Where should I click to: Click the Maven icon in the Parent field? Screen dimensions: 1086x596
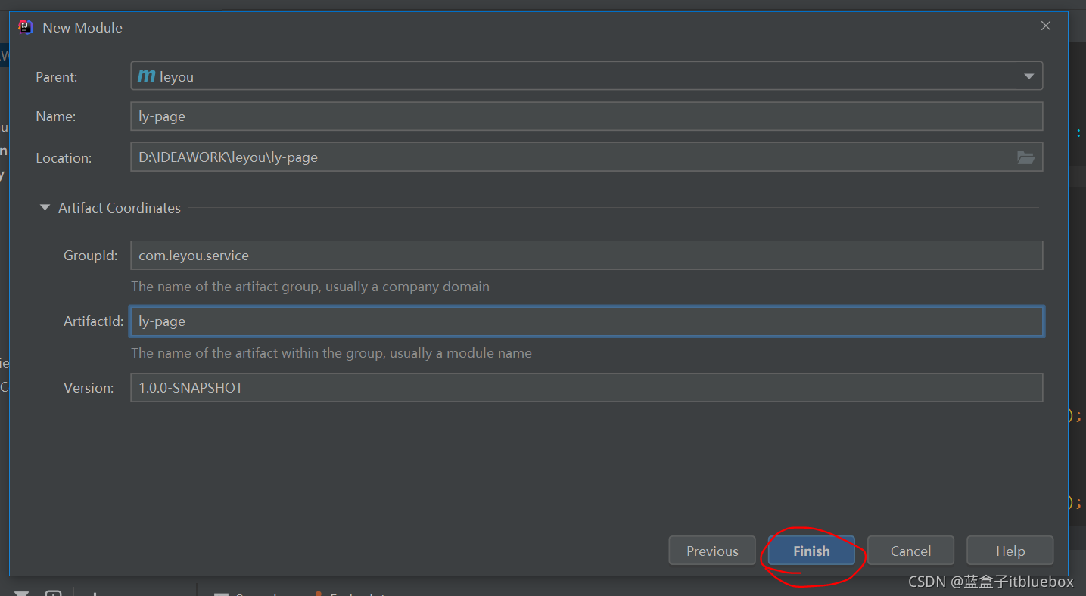click(x=146, y=76)
